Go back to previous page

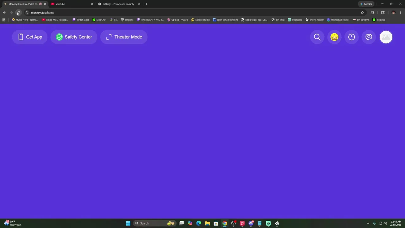pyautogui.click(x=4, y=13)
